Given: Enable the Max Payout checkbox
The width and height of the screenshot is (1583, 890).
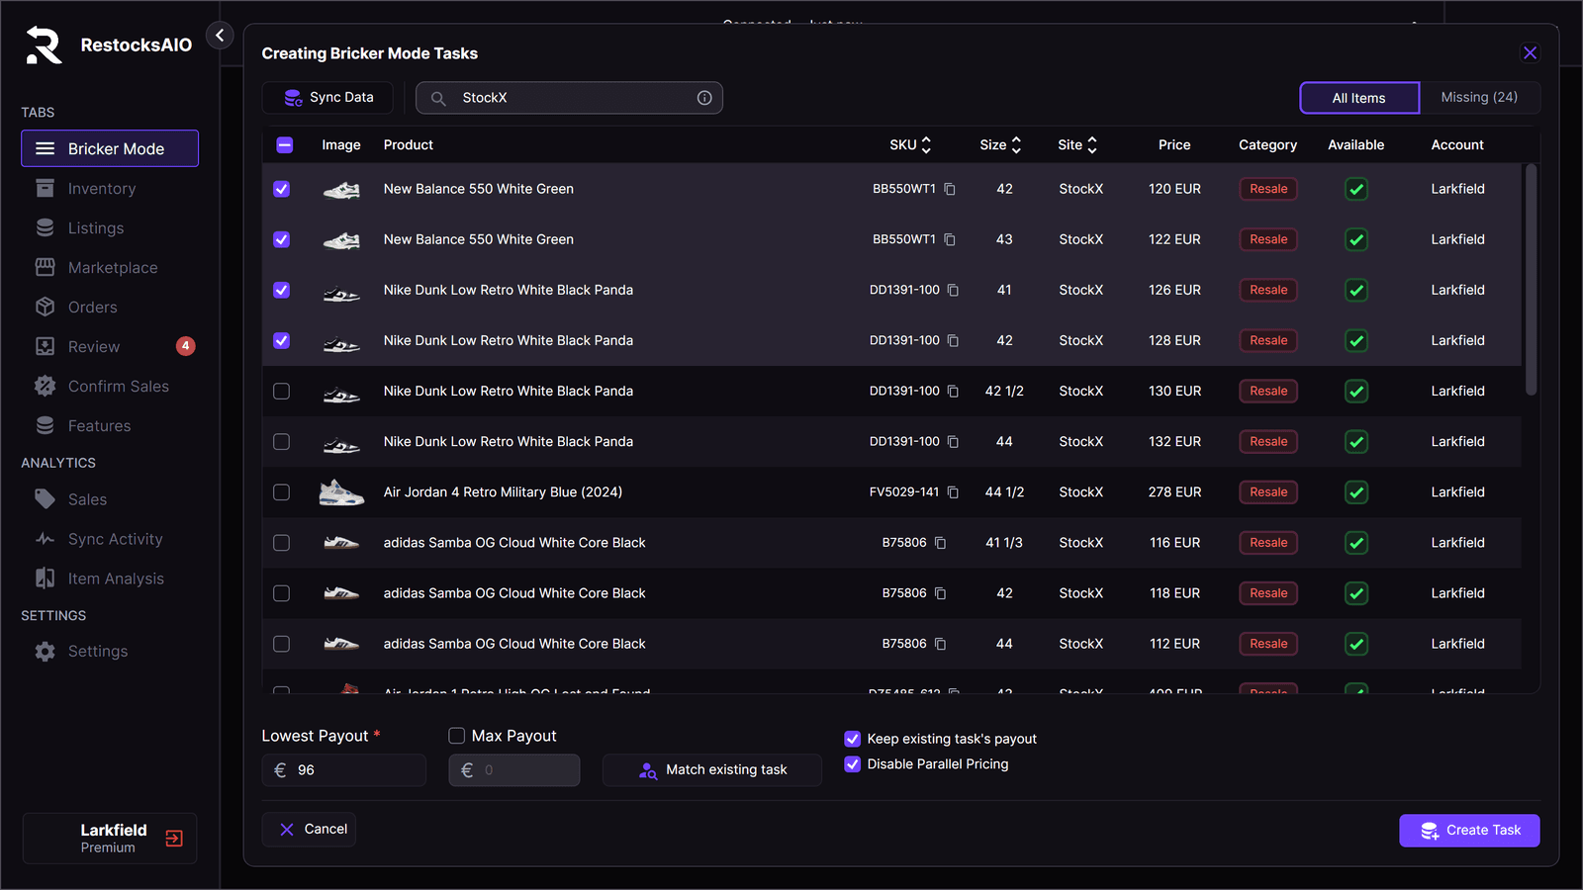Looking at the screenshot, I should point(457,736).
